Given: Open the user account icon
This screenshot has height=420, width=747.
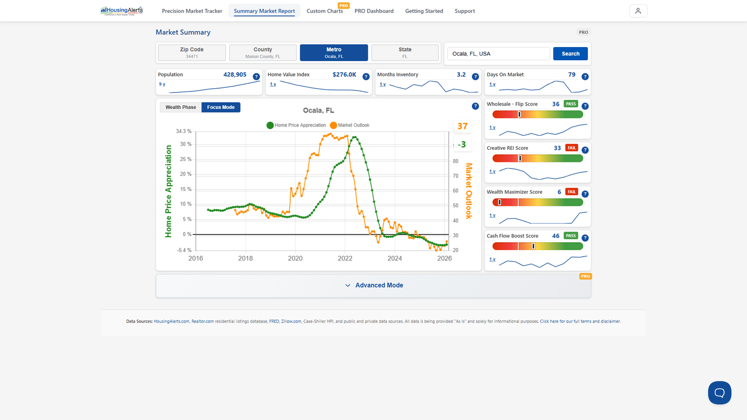Looking at the screenshot, I should [638, 11].
